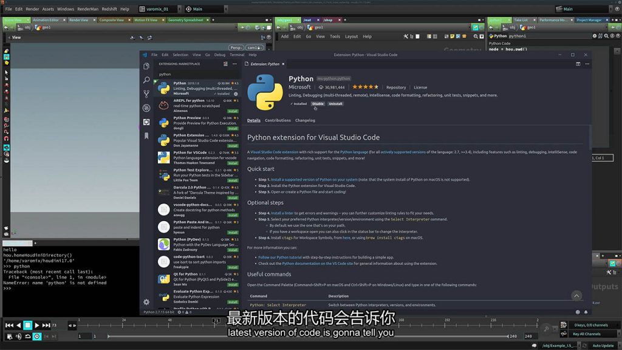Select the Houdini select arrow tool in the left shelf
Viewport: 622px width, 350px height.
[6, 72]
